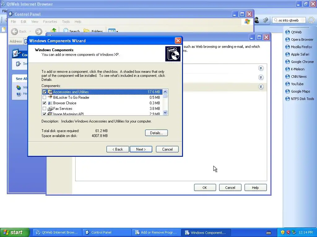Click Search in Control Panel toolbar
This screenshot has height=237, width=317.
(72, 31)
